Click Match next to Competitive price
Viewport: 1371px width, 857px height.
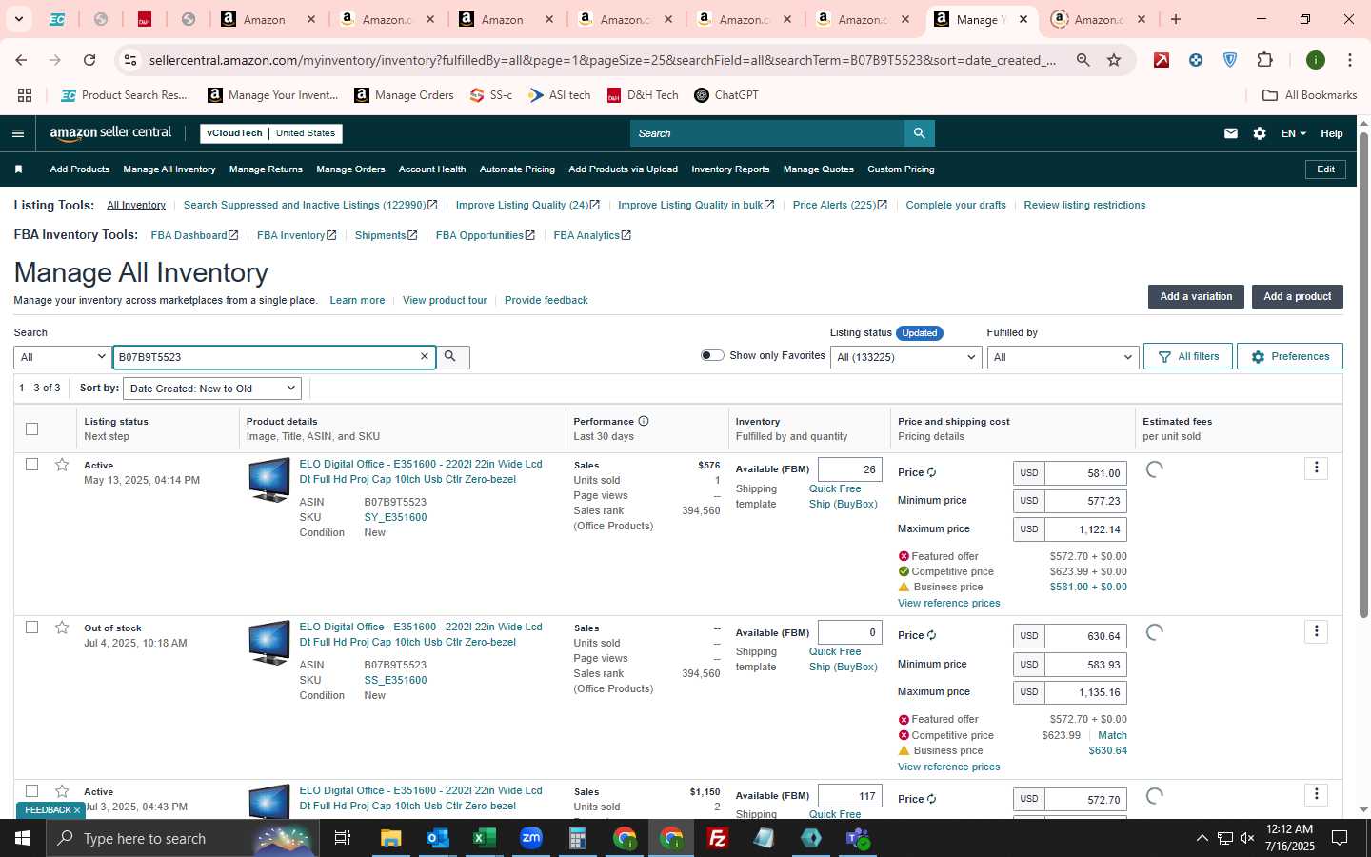click(1112, 735)
